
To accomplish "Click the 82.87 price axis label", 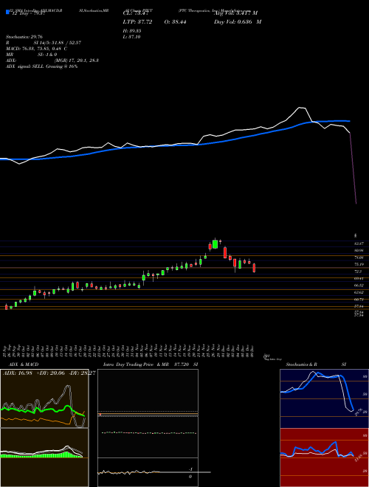I will pos(359,244).
